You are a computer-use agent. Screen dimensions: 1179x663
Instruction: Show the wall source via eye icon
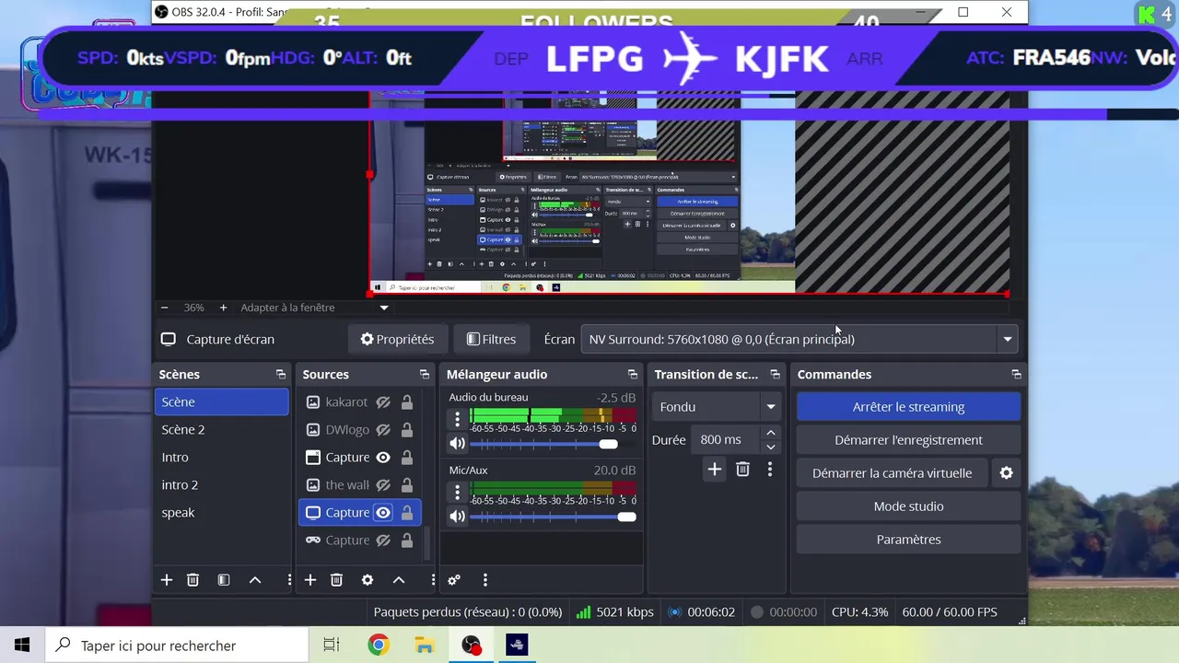[x=383, y=485]
